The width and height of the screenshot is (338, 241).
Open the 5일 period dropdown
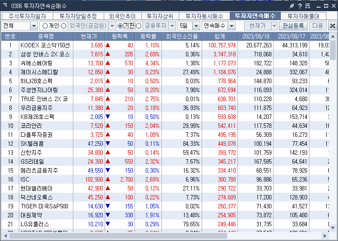(196, 26)
